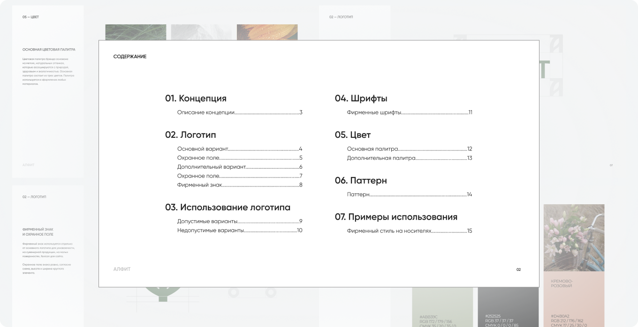The image size is (638, 327).
Task: Open the Допустимые варианты entry, page 9
Action: 240,221
